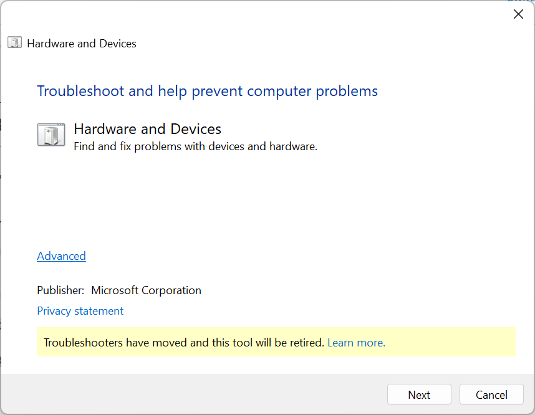Click the Publisher label
Image resolution: width=535 pixels, height=415 pixels.
(60, 290)
